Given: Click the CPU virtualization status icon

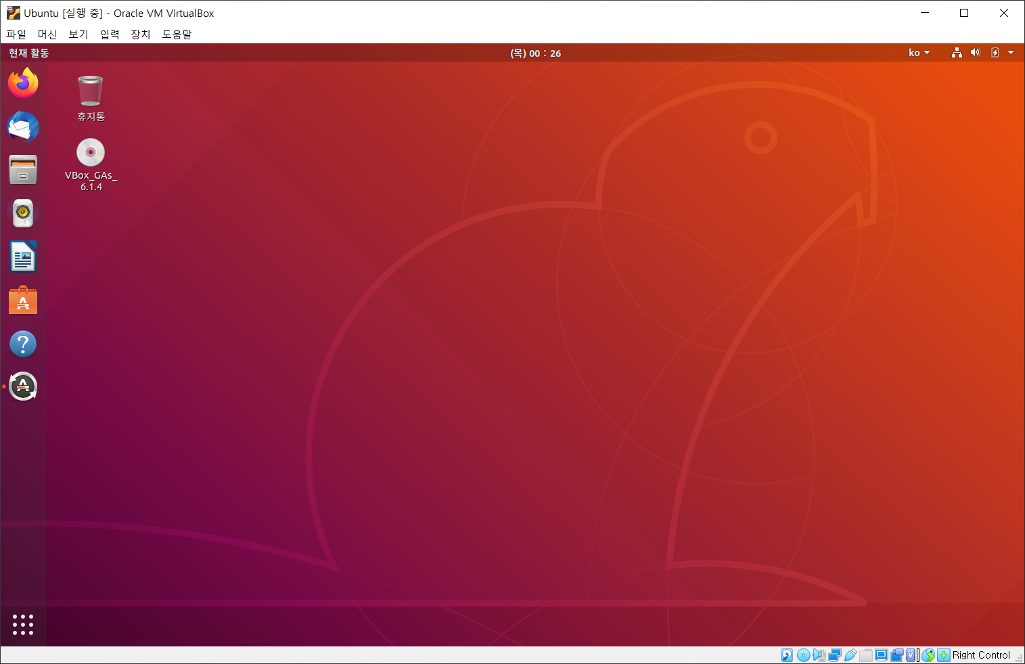Looking at the screenshot, I should click(911, 655).
